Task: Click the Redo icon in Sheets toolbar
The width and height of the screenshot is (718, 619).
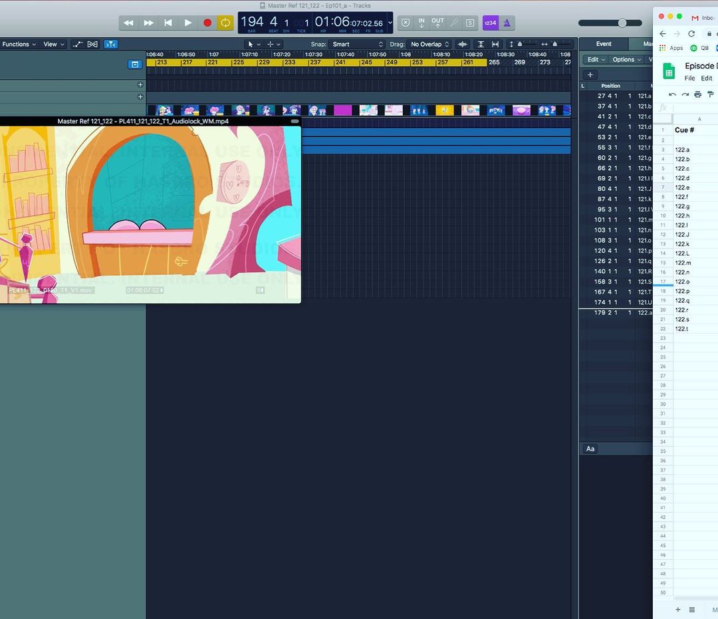Action: (685, 94)
